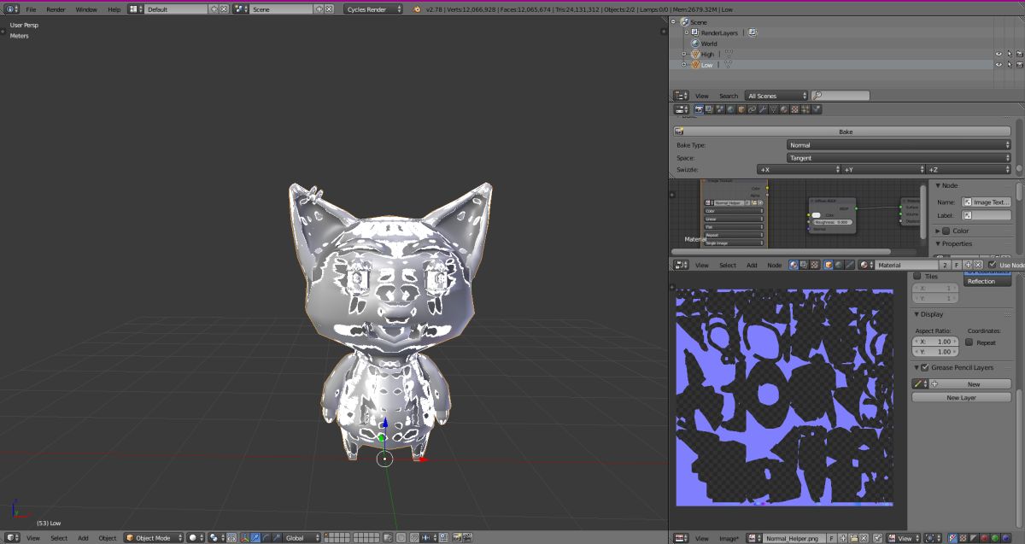Screen dimensions: 1025x544
Task: Toggle visibility eye for High object
Action: [x=998, y=54]
